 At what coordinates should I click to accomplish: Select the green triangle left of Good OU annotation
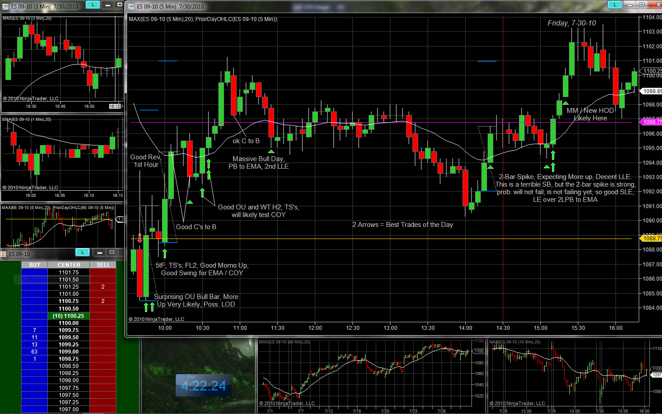[190, 202]
